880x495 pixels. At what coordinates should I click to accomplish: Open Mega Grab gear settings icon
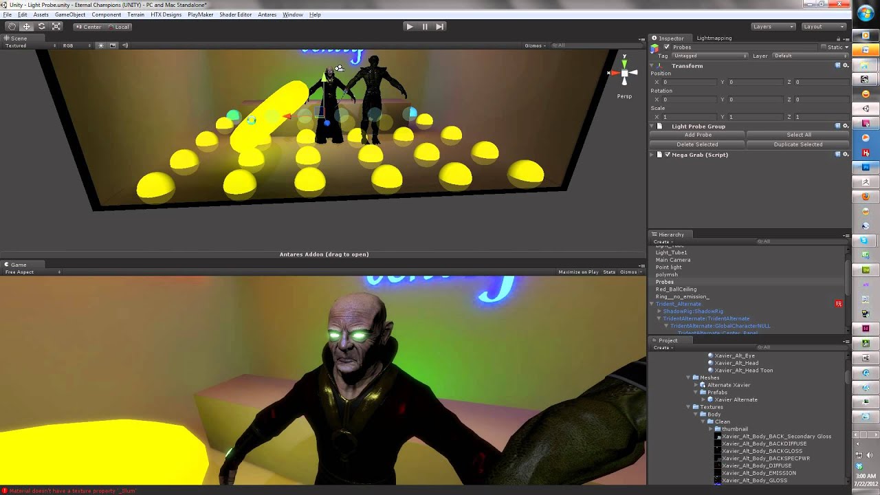pos(846,155)
